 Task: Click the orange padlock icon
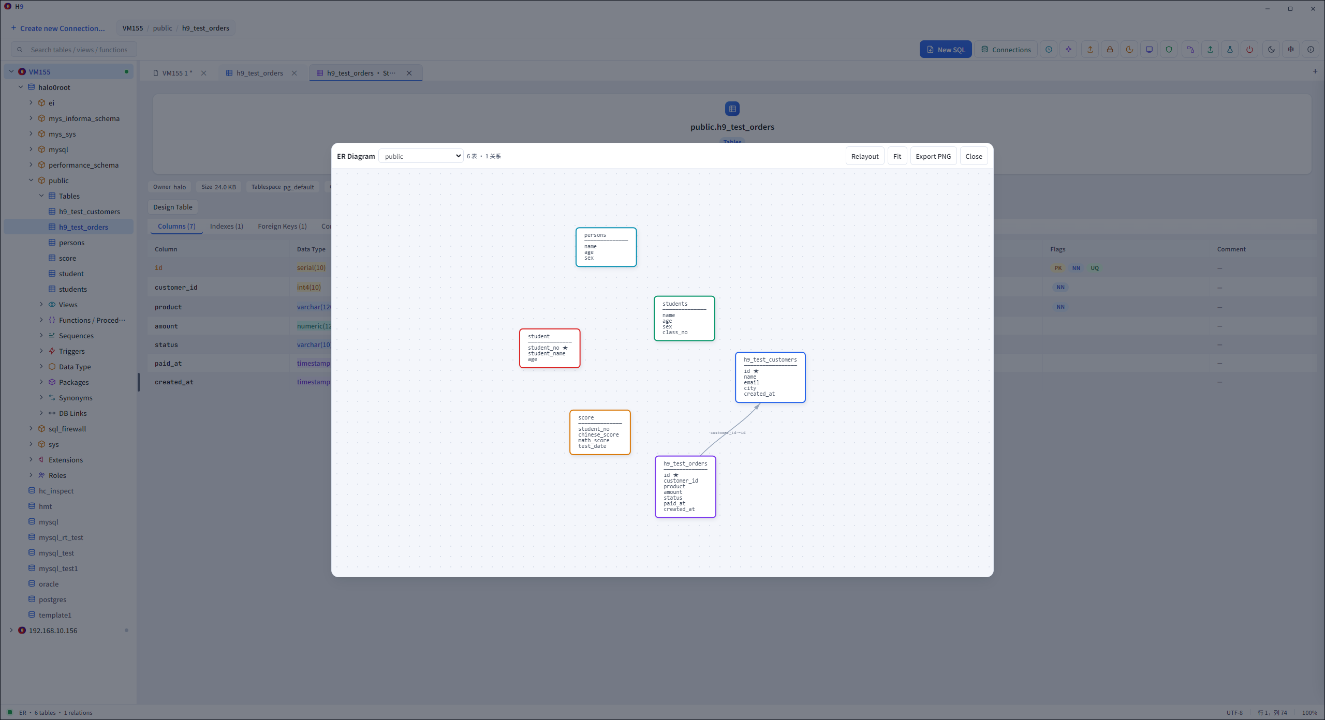[1110, 50]
